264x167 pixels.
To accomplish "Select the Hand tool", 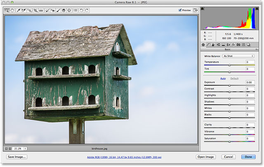I will [12, 10].
